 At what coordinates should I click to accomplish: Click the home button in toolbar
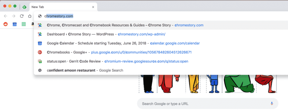(30, 16)
